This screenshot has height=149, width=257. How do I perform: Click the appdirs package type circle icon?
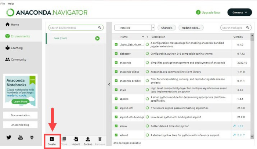pos(147,99)
